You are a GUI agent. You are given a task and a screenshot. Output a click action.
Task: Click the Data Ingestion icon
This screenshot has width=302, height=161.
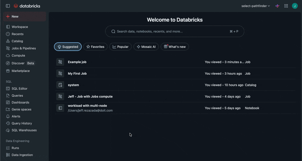[x=8, y=155]
